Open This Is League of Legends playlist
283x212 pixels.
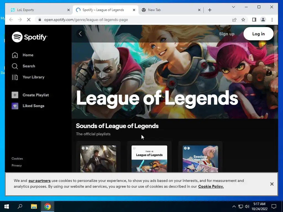pos(149,159)
